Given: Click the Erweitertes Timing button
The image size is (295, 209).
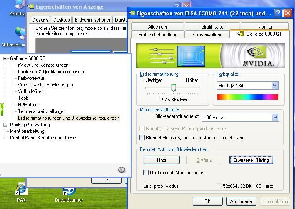Looking at the screenshot, I should (251, 160).
